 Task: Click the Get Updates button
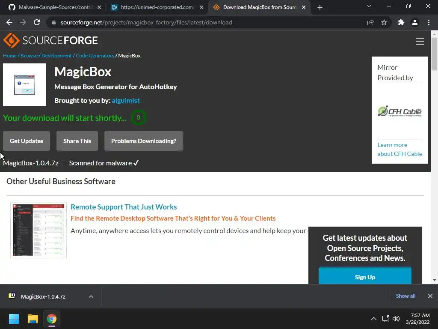point(27,141)
